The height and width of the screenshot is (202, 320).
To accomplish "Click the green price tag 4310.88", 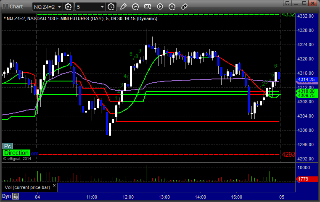I will [307, 91].
